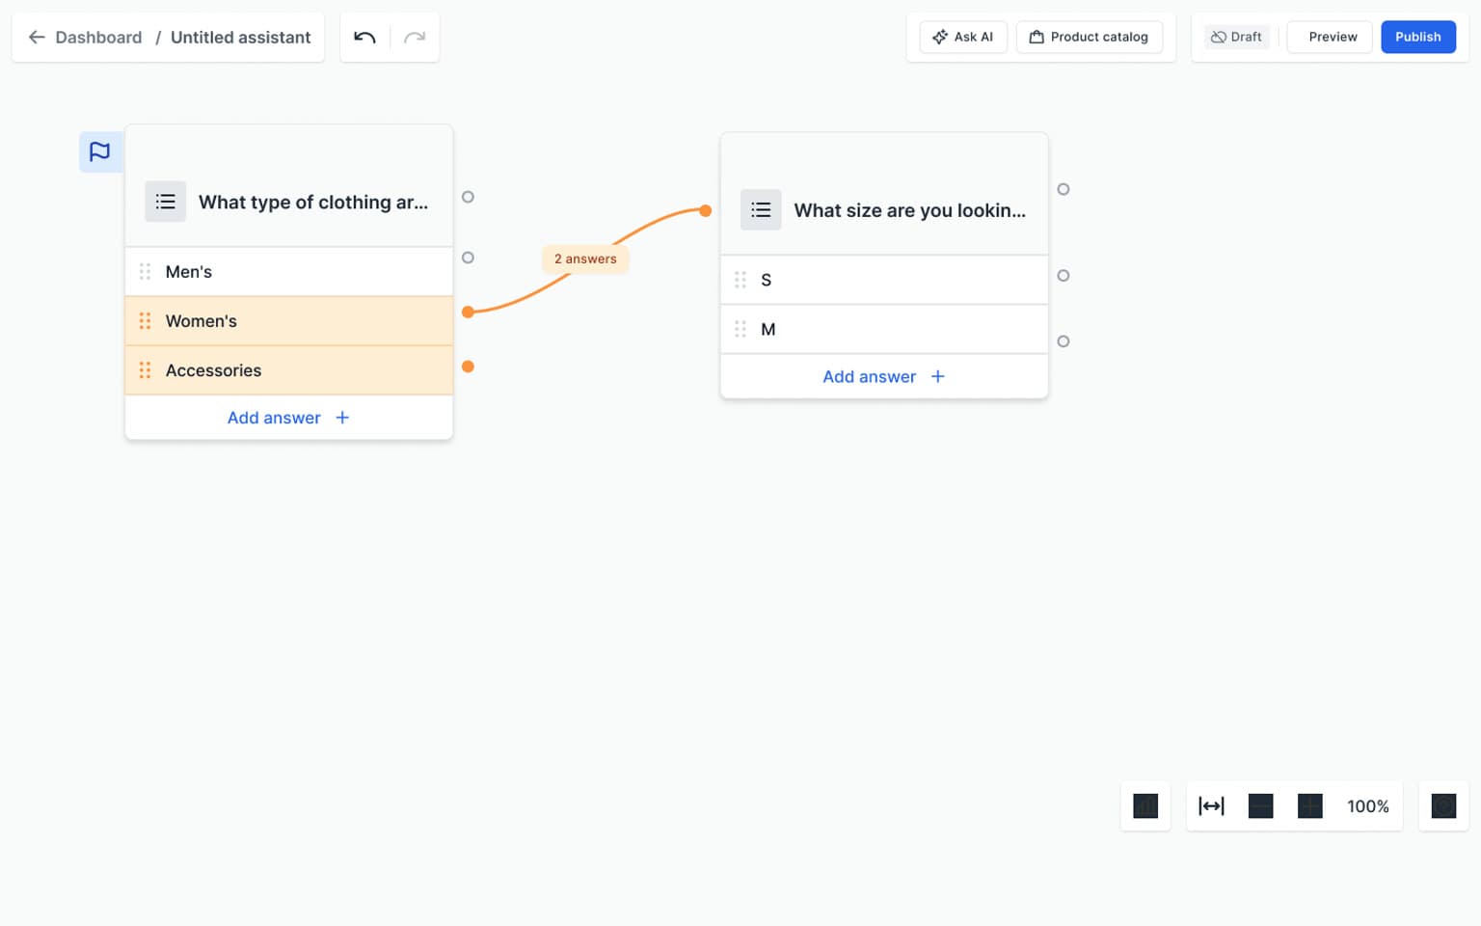1481x926 pixels.
Task: Fit the canvas to width
Action: 1211,806
